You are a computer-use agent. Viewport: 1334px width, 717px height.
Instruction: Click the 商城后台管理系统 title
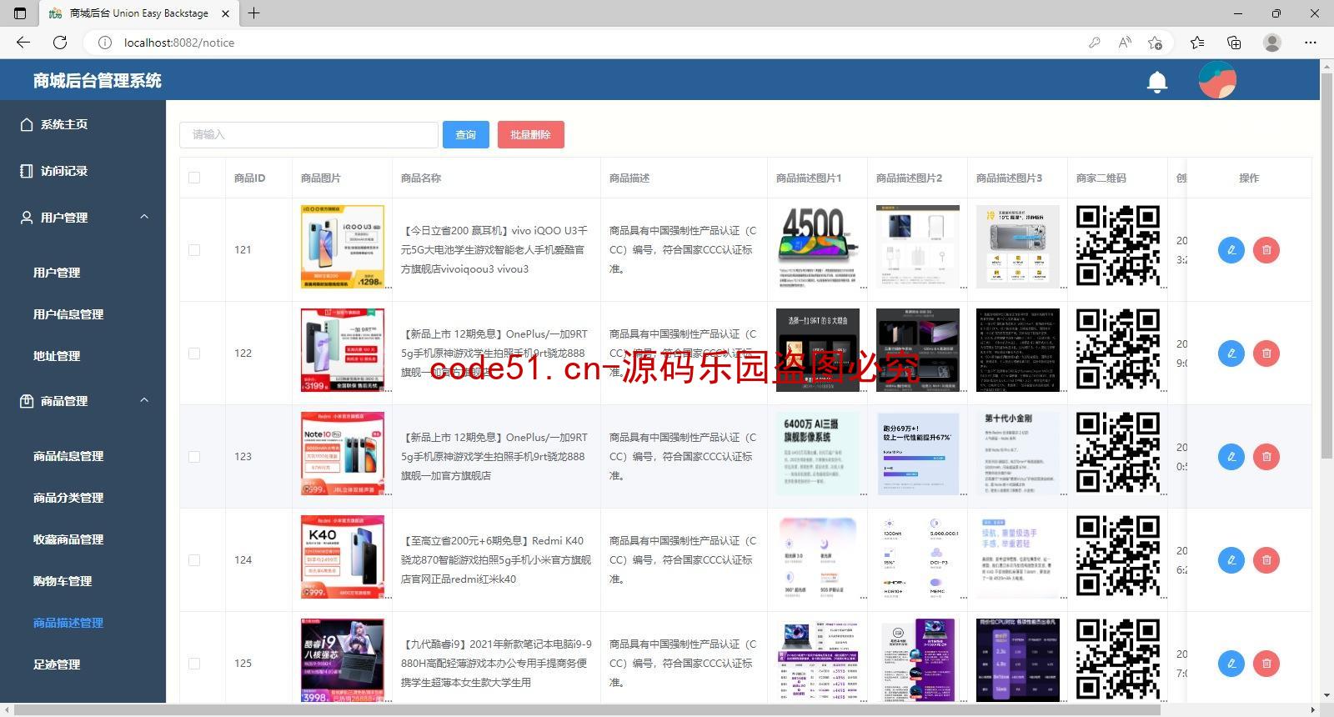click(x=98, y=81)
